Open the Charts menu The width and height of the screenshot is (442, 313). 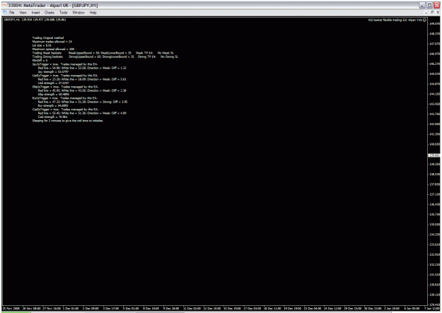tap(49, 13)
